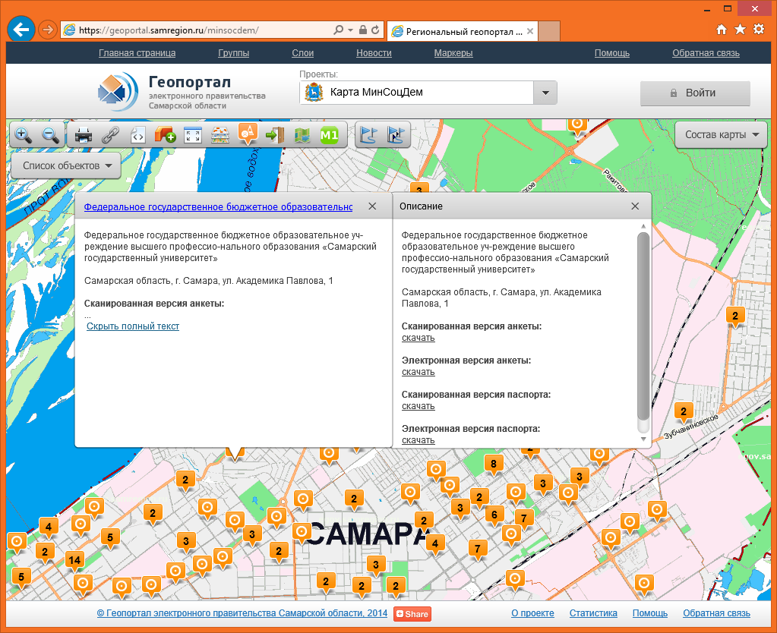The image size is (777, 633).
Task: Click Скрыть полный текст link
Action: pos(133,326)
